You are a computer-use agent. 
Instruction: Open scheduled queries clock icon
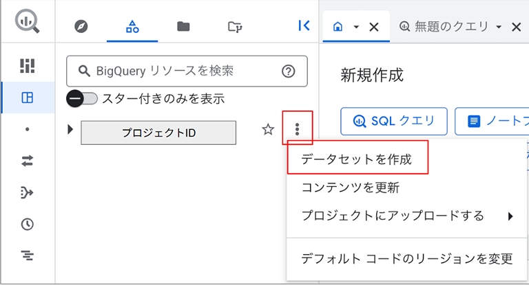[28, 224]
